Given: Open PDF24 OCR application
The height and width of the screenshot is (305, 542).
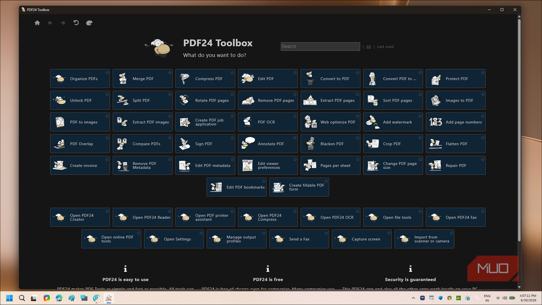Looking at the screenshot, I should 330,217.
